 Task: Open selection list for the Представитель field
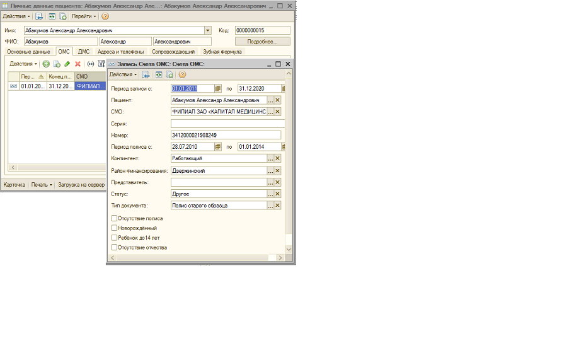pyautogui.click(x=270, y=182)
